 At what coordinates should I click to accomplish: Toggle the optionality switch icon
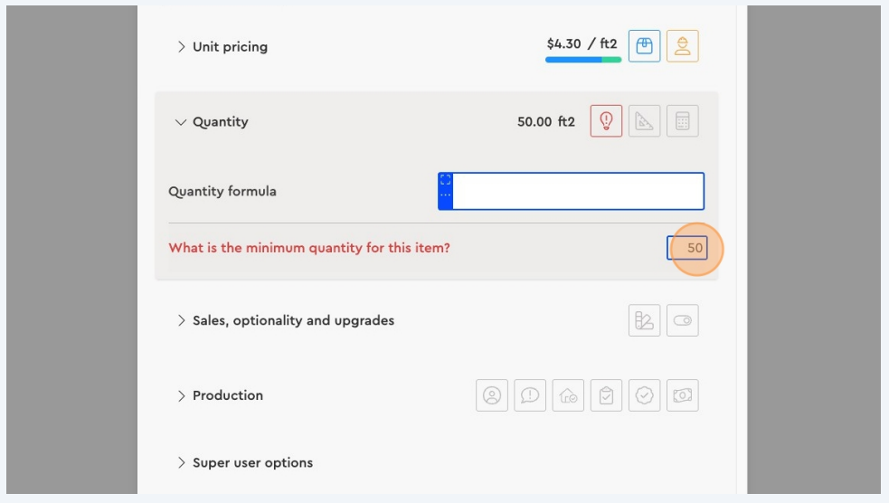pyautogui.click(x=682, y=320)
